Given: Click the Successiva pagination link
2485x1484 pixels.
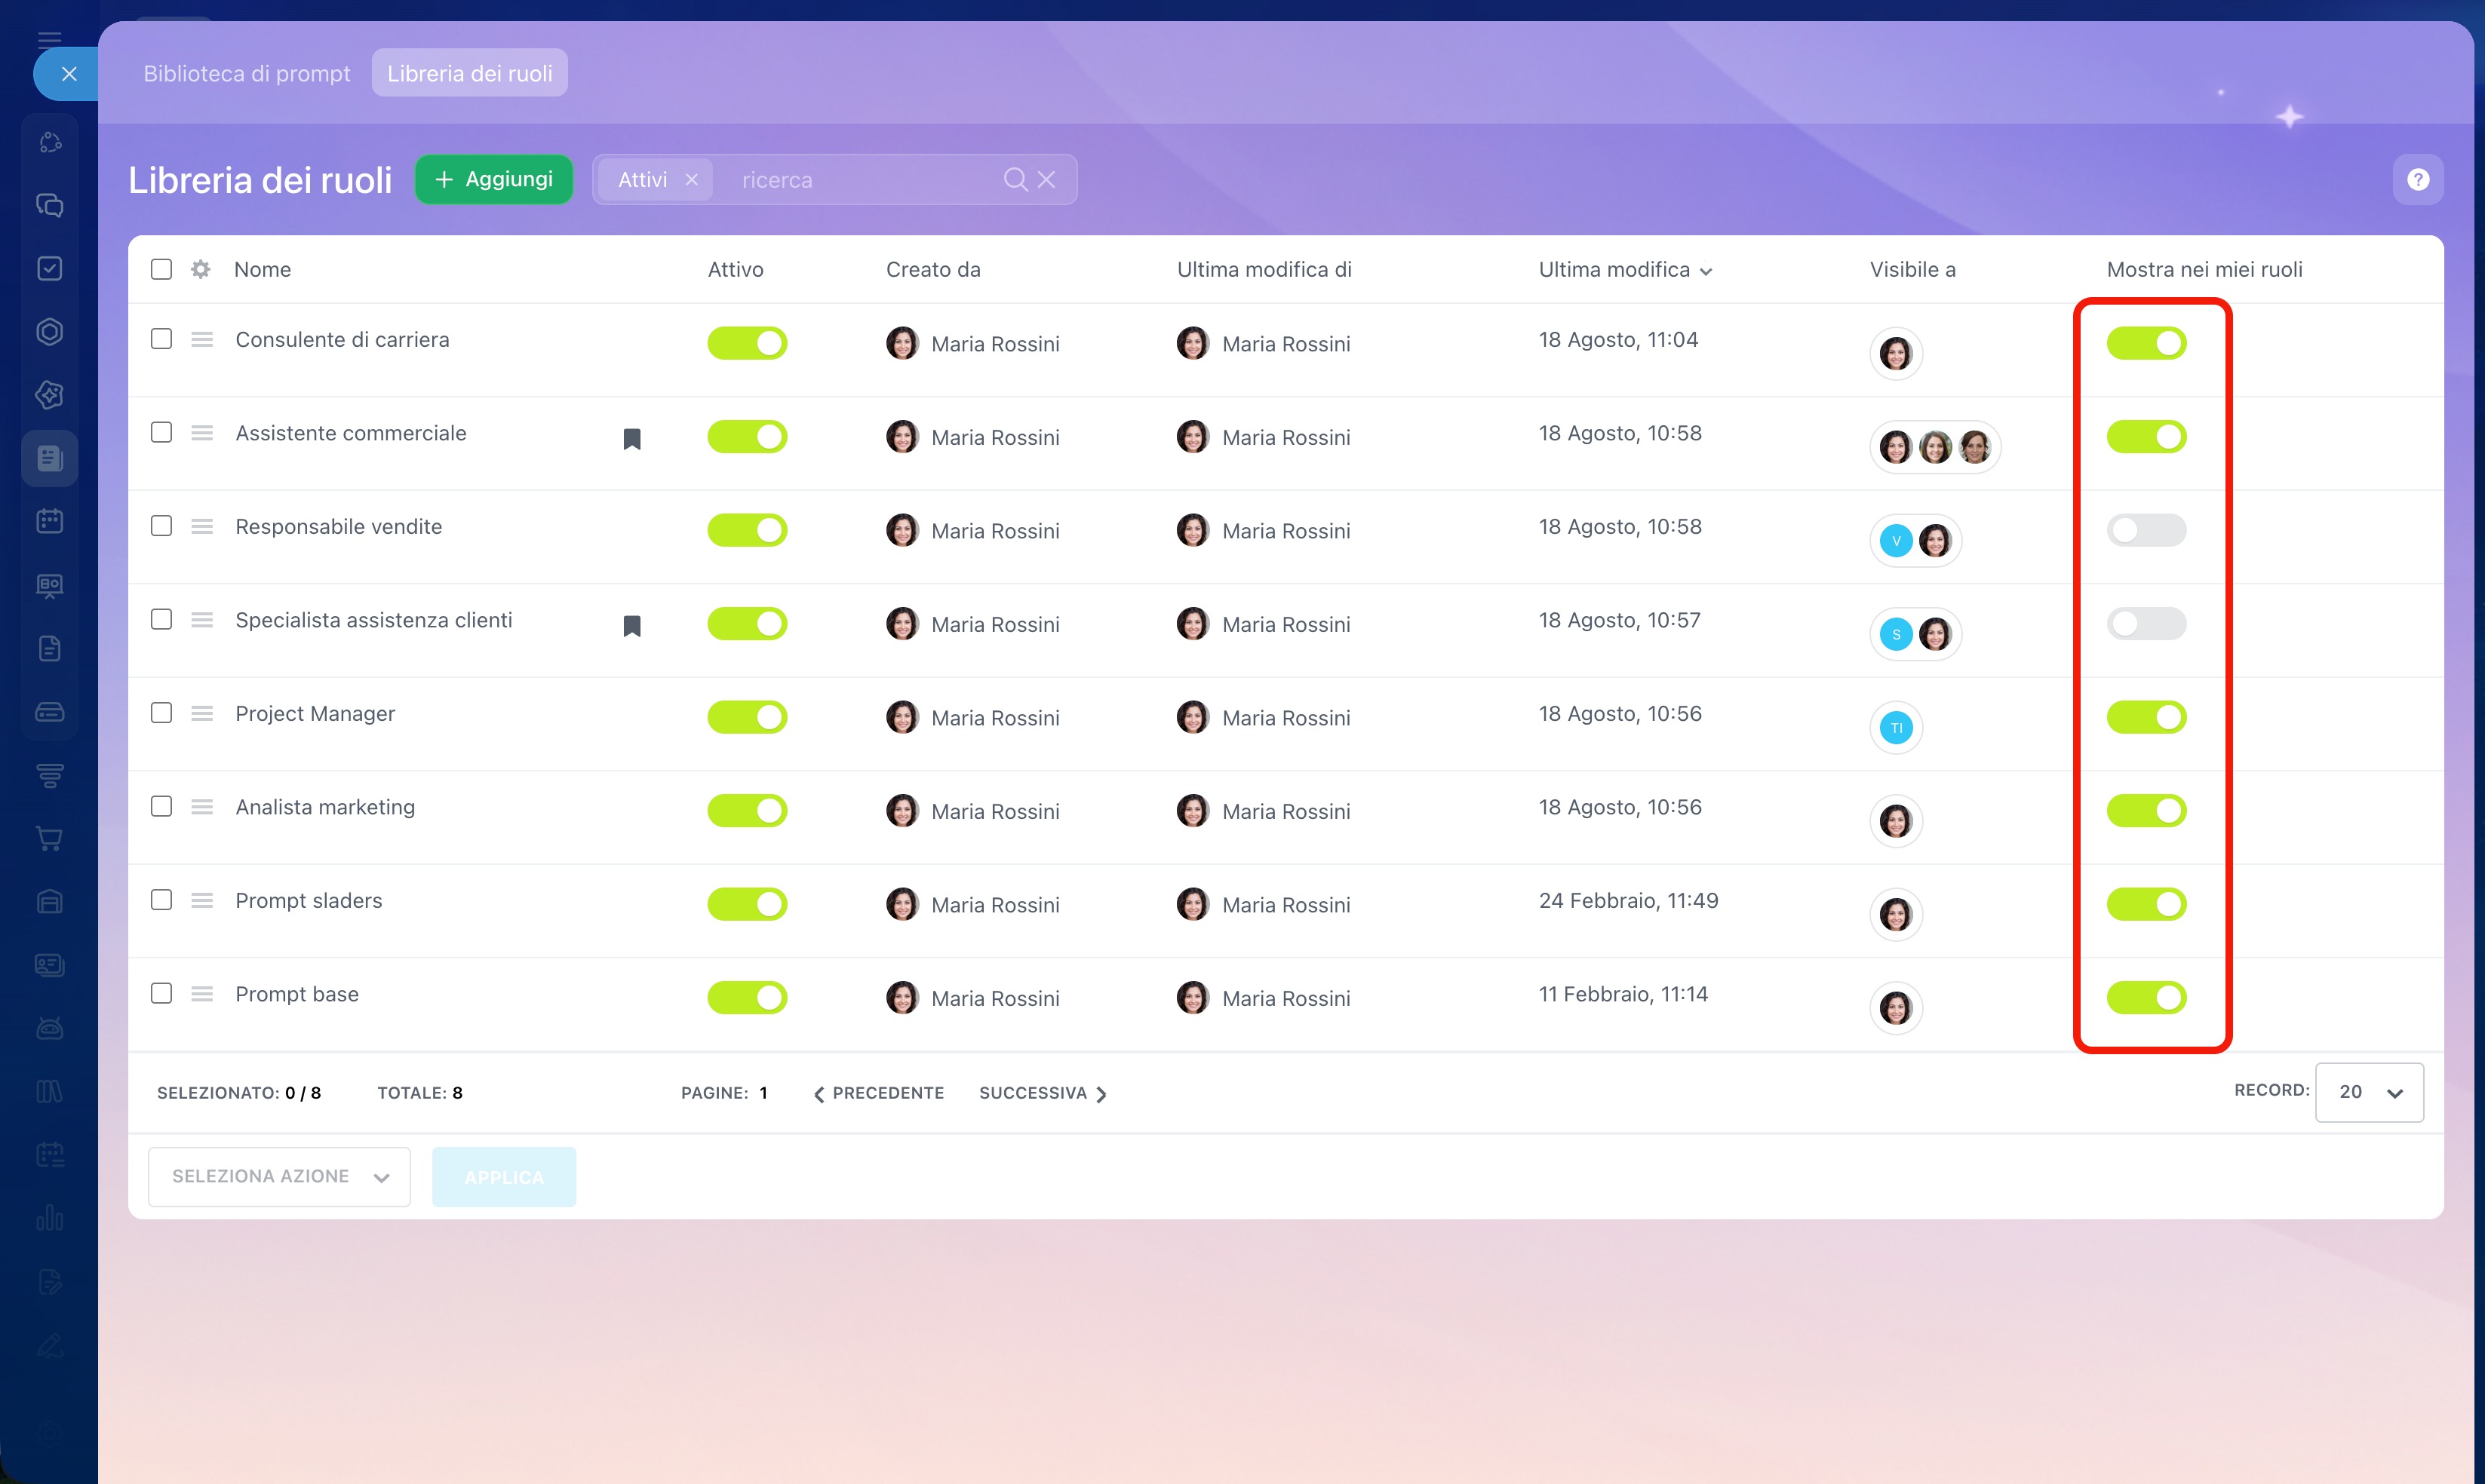Looking at the screenshot, I should [1043, 1093].
